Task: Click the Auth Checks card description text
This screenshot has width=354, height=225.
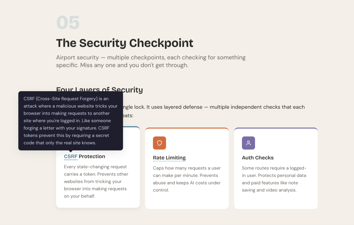Action: [274, 179]
